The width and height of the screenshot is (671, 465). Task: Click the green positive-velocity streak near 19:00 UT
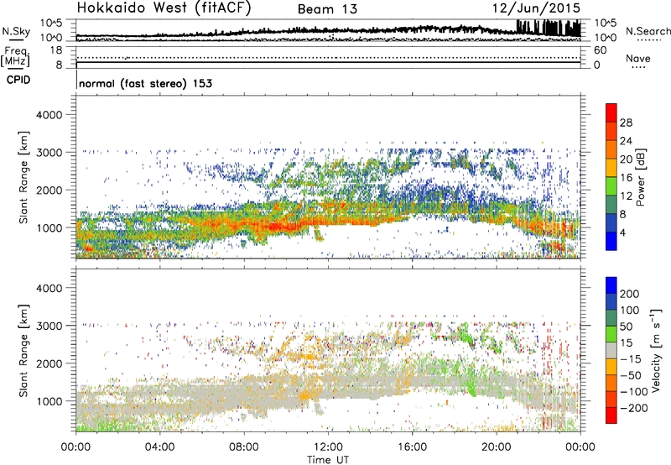(472, 388)
